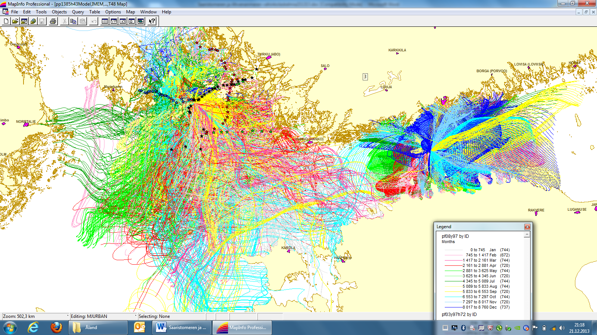Screen dimensions: 597x335
Task: Click the pf03y97h72 by ID legend title
Action: click(459, 315)
